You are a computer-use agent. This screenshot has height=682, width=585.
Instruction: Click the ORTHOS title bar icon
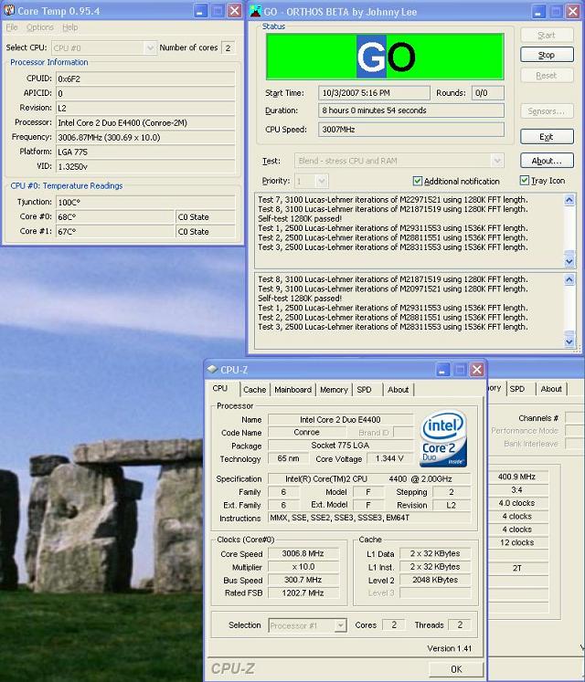(x=256, y=11)
